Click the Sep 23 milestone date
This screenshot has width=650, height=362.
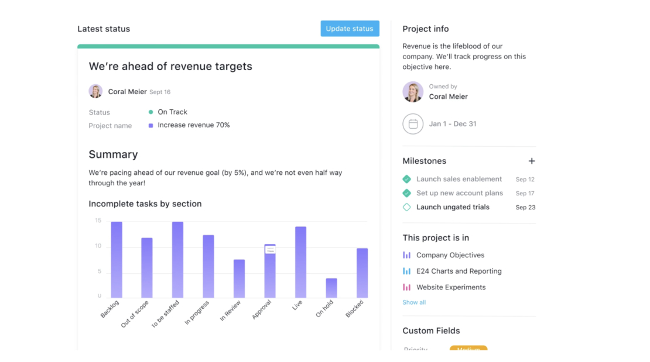(525, 208)
